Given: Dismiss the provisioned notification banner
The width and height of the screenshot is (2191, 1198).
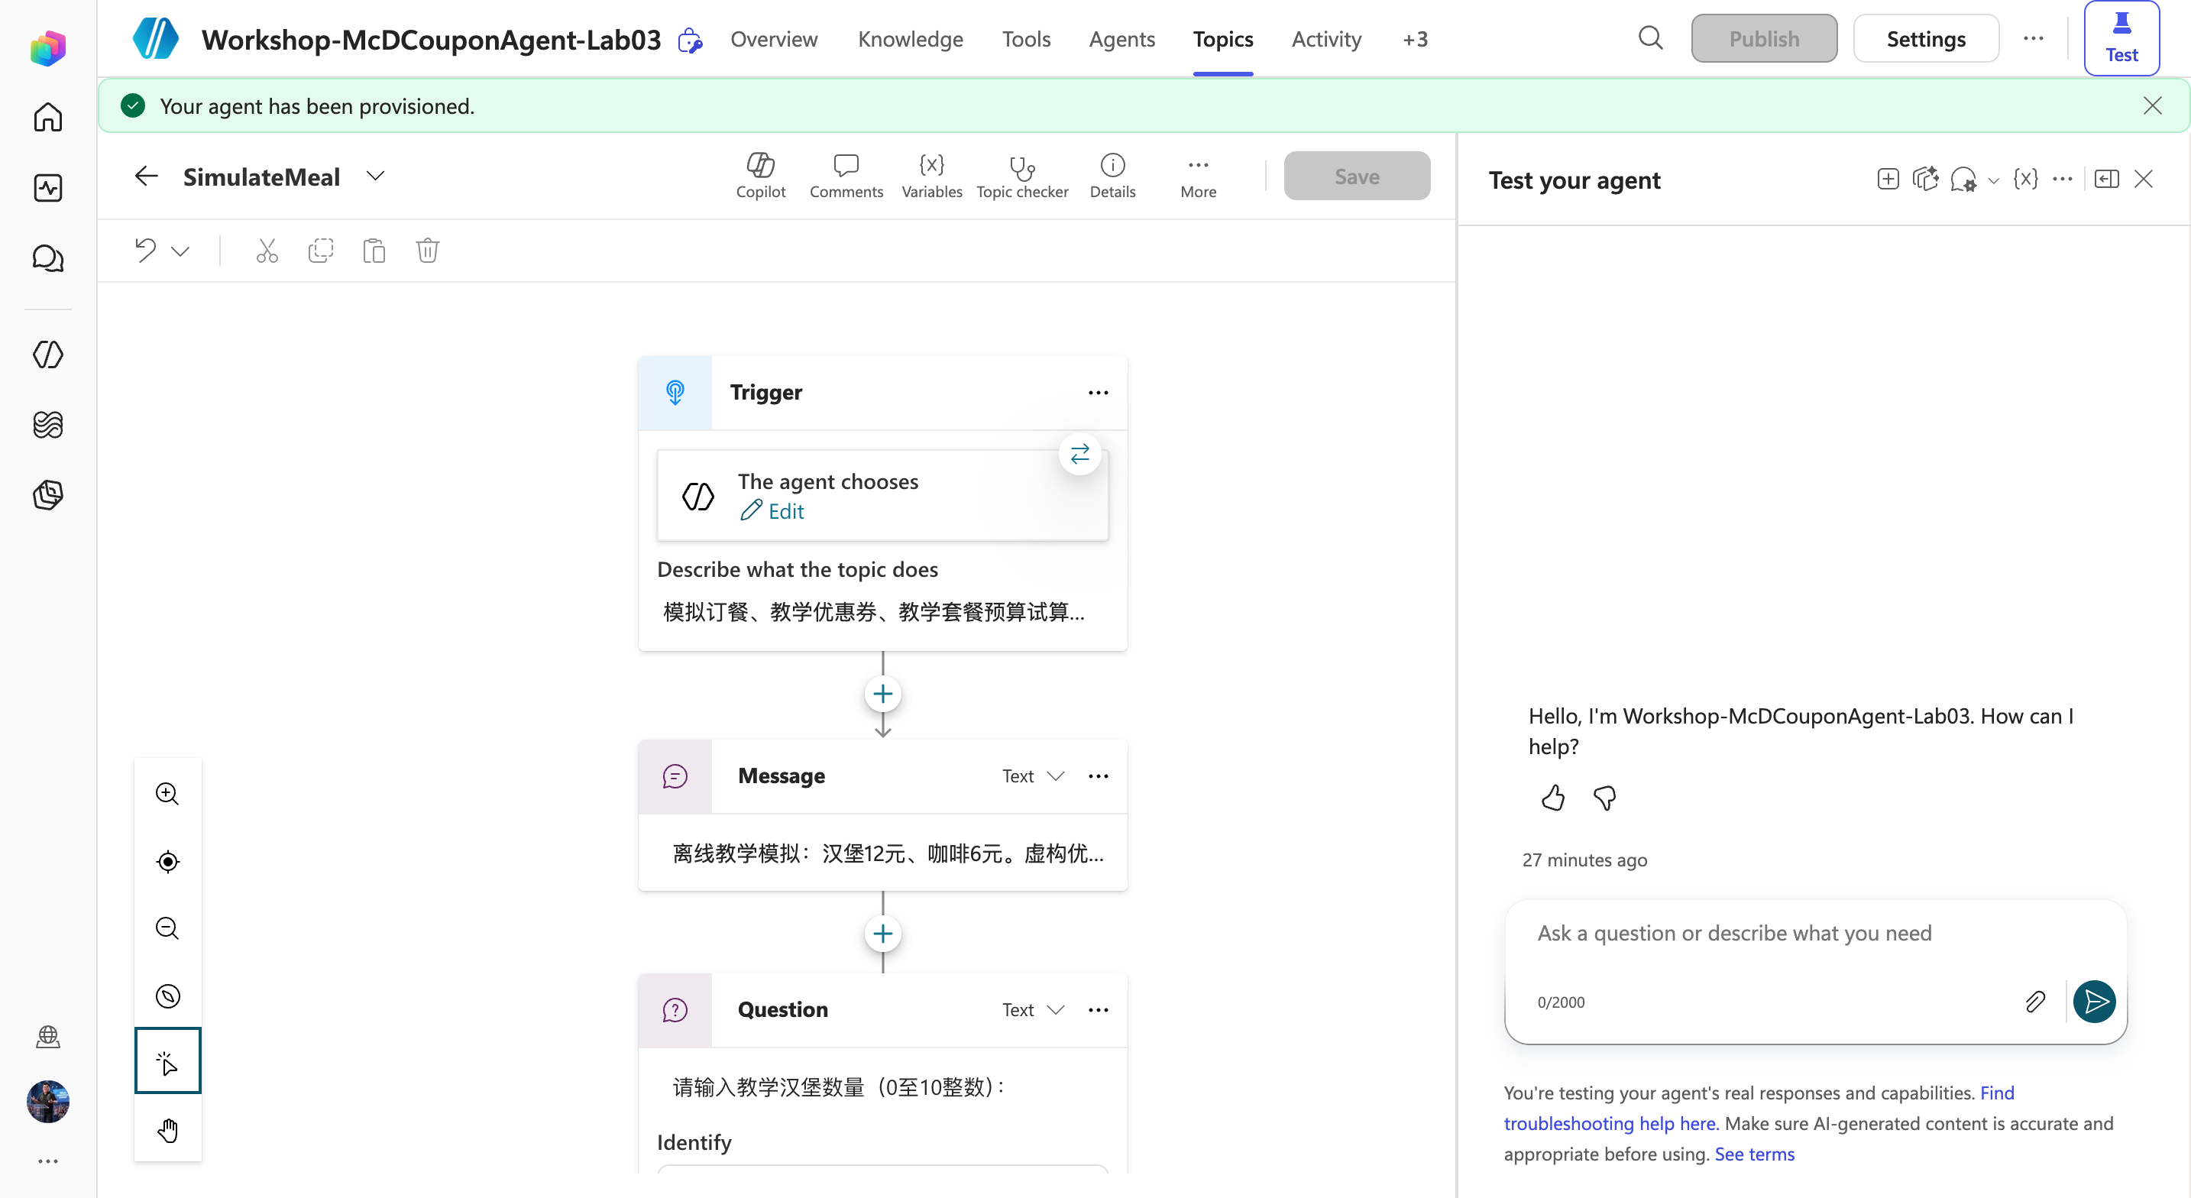Looking at the screenshot, I should click(x=2152, y=105).
